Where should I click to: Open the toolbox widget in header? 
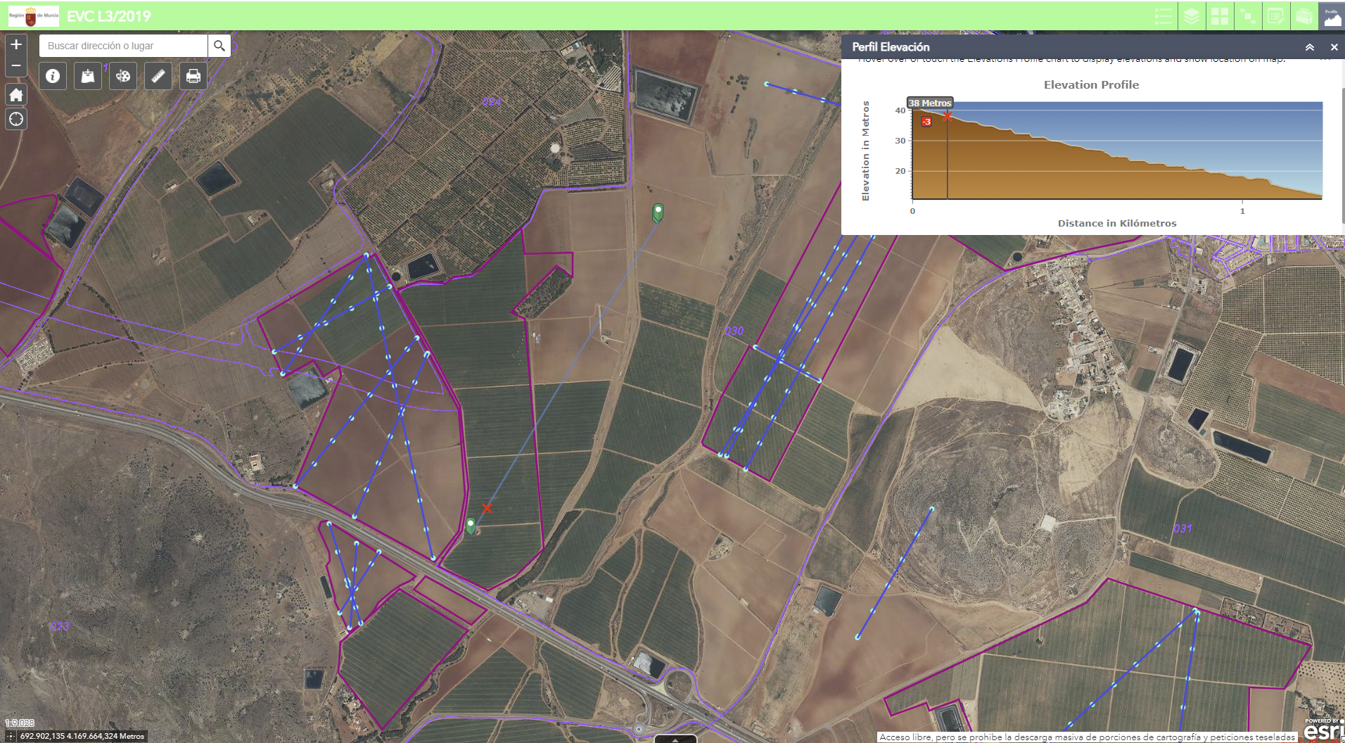pyautogui.click(x=1303, y=16)
